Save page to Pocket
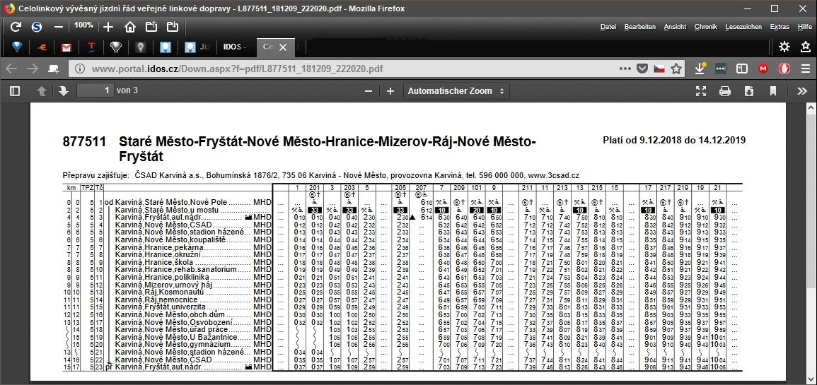 (643, 69)
